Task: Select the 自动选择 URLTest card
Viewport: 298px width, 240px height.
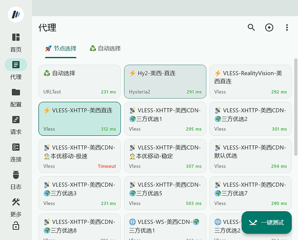Action: pyautogui.click(x=80, y=82)
